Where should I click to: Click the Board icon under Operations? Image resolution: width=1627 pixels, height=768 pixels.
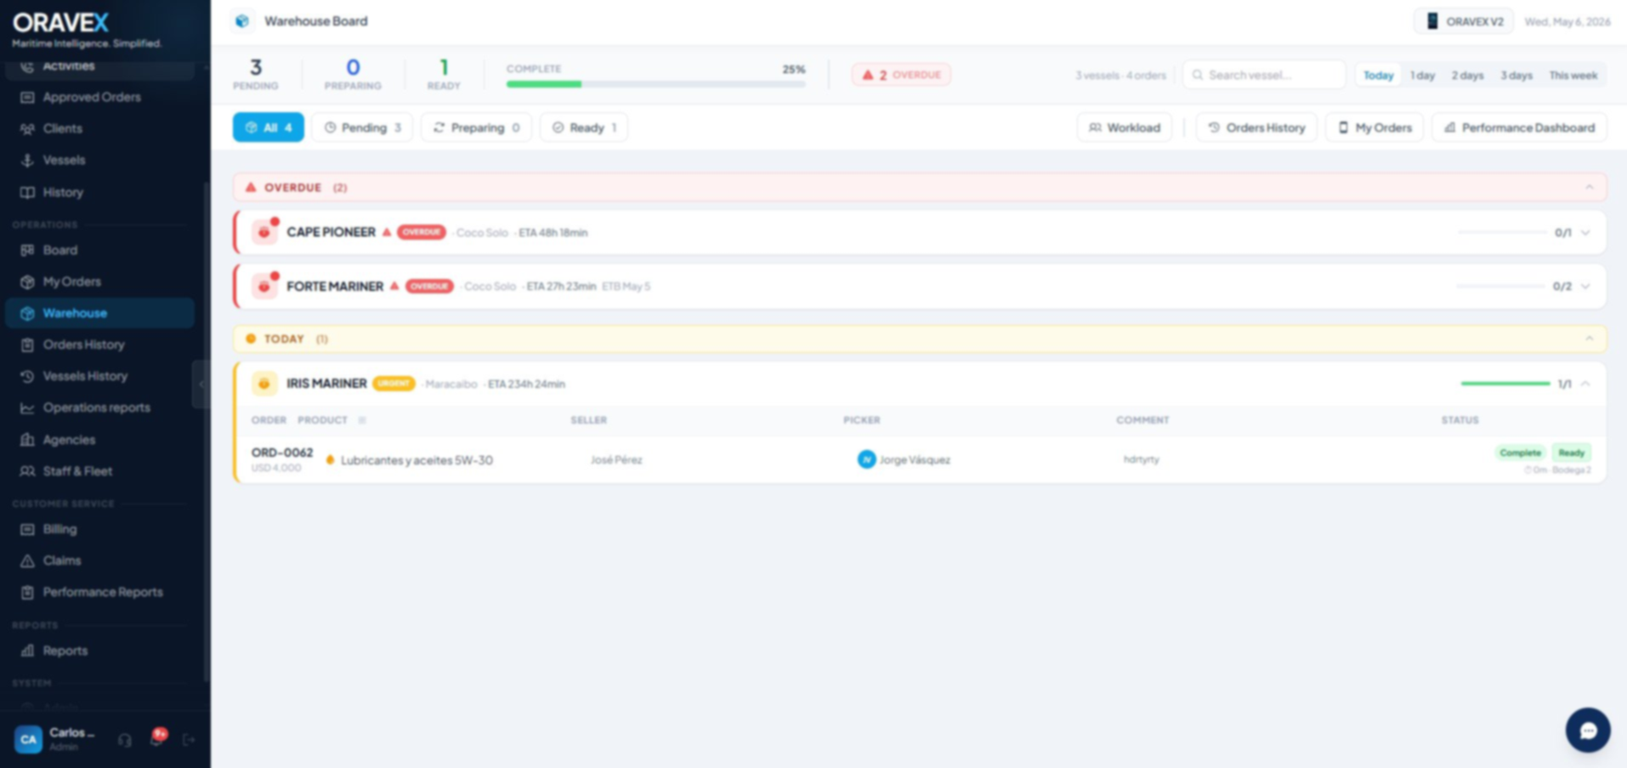coord(27,250)
